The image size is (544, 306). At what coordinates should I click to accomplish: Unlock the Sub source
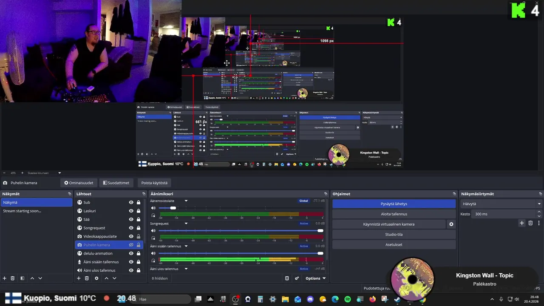pyautogui.click(x=139, y=202)
